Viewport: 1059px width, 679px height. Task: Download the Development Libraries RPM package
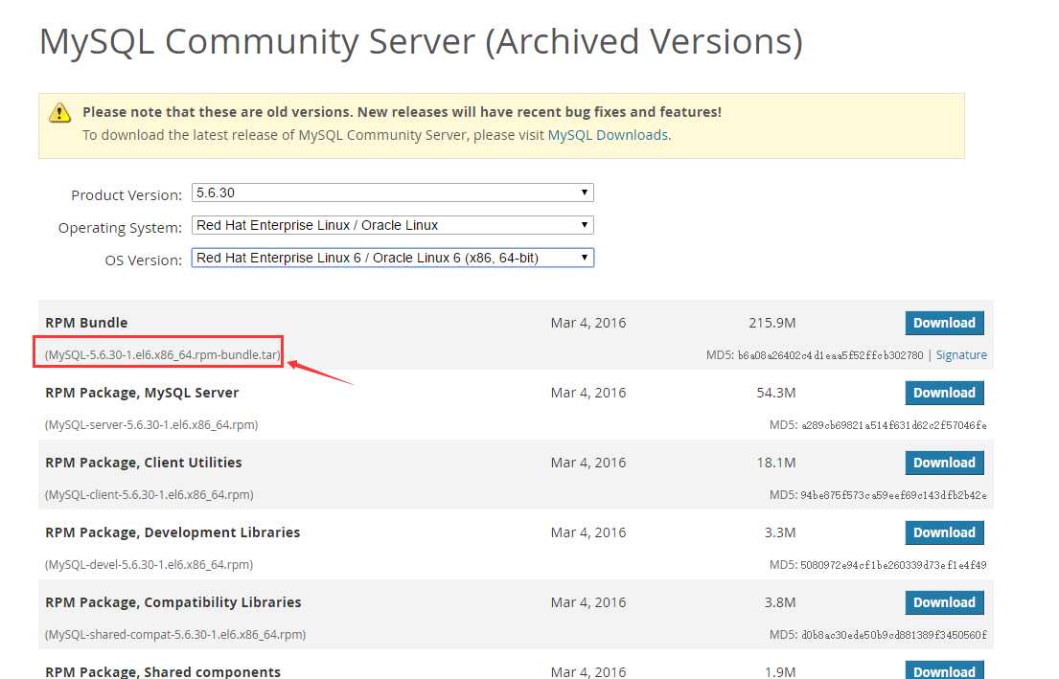pyautogui.click(x=944, y=532)
